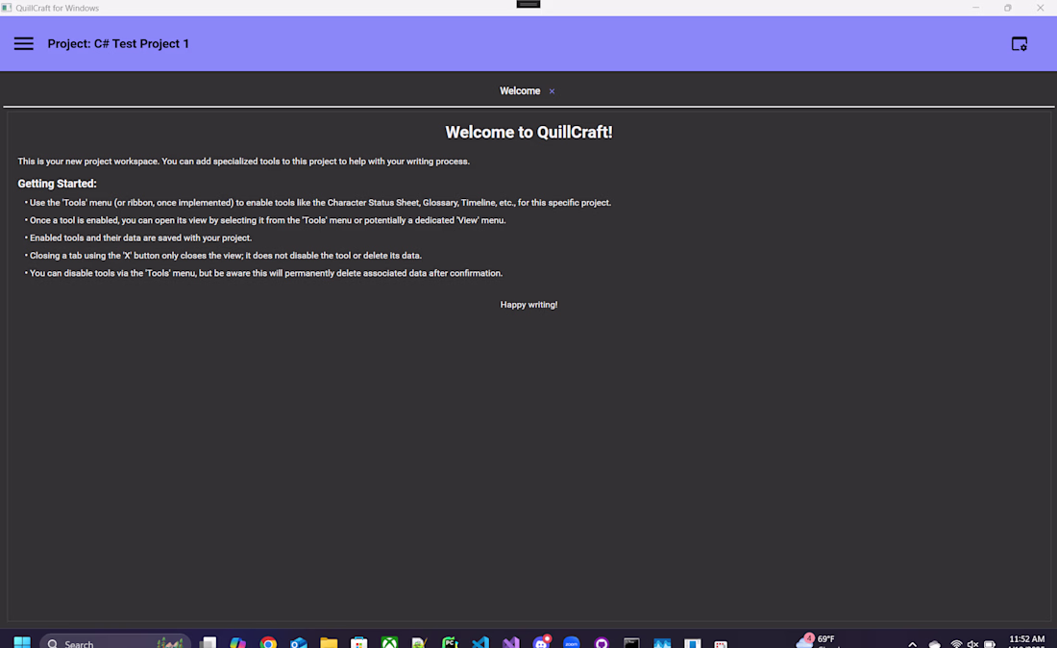
Task: Click the bullet about disabling tools via Tools menu
Action: pyautogui.click(x=263, y=273)
